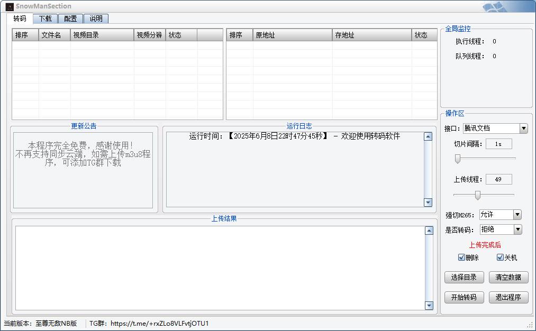536x331 pixels.
Task: Start transcoding with the 开始转码 button
Action: point(464,297)
